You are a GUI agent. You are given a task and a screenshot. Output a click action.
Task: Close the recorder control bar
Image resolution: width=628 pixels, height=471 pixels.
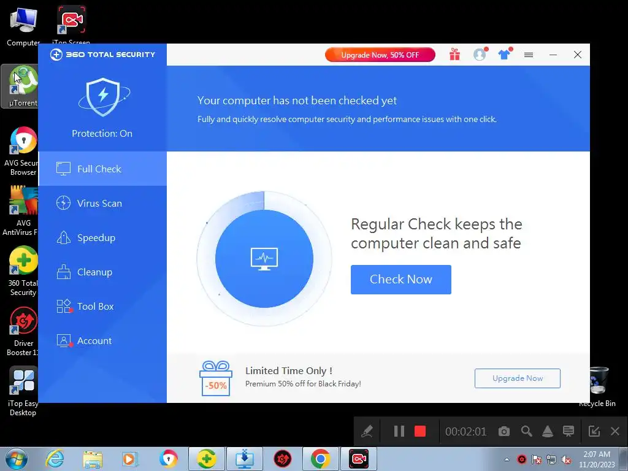(615, 431)
